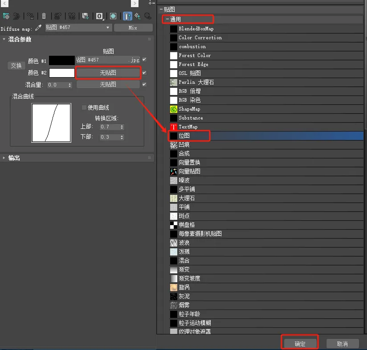Viewport: 367px width, 350px height.
Task: Click the 漩涡 swirl map icon
Action: pyautogui.click(x=173, y=288)
